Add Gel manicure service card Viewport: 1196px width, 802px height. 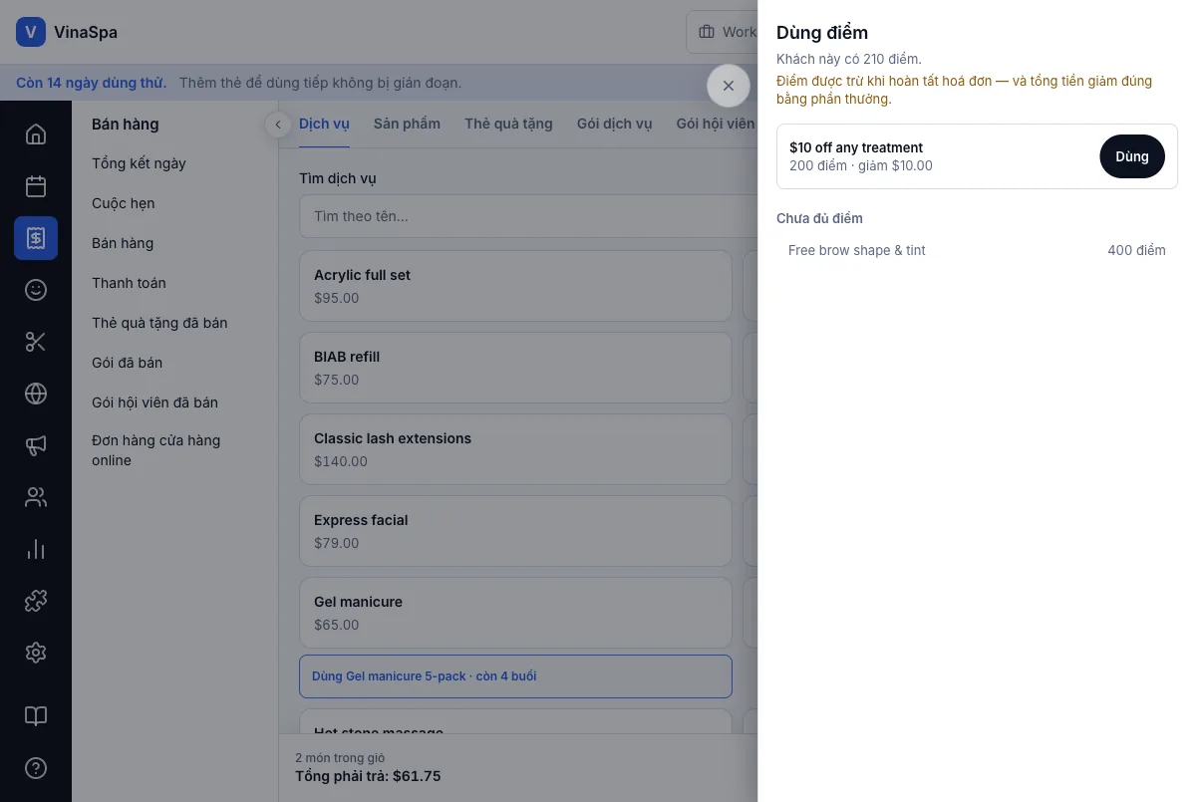point(515,613)
